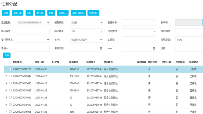This screenshot has width=203, height=114.
Task: Click specification 120498-01
Action: pos(75,69)
